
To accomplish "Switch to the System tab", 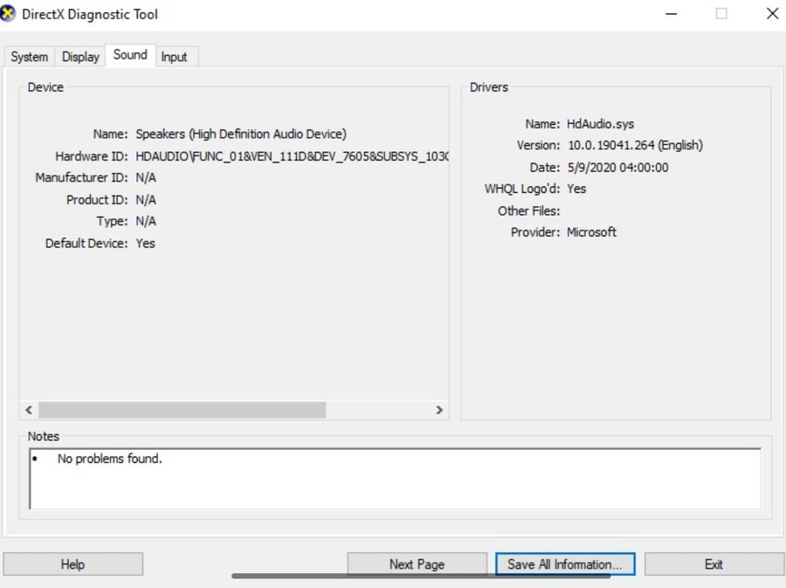I will pyautogui.click(x=30, y=57).
